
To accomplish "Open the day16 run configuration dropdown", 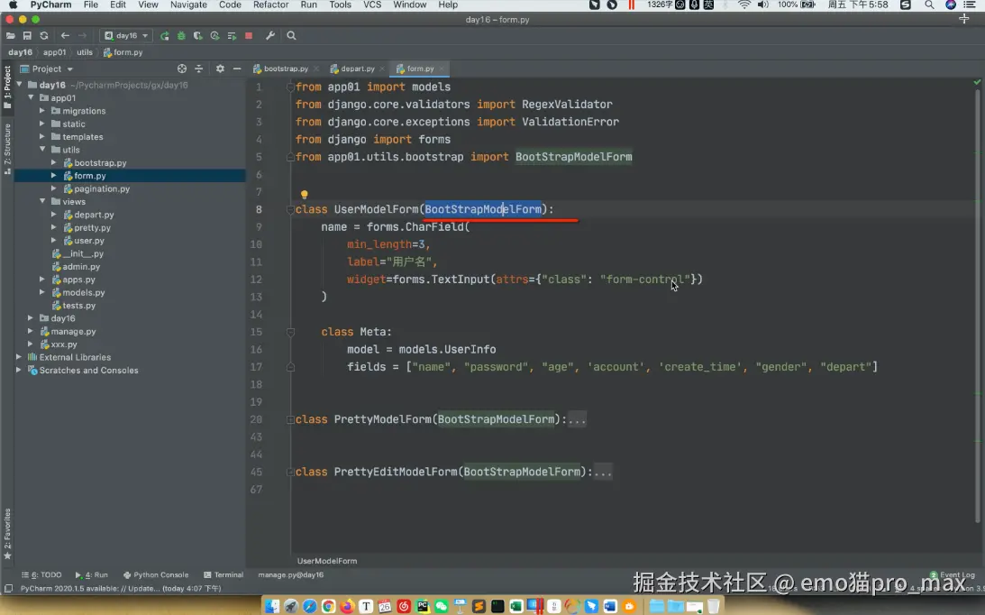I will [x=126, y=36].
